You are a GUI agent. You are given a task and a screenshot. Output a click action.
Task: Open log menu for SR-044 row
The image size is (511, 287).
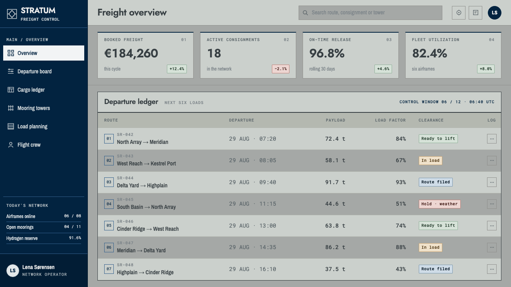point(492,182)
